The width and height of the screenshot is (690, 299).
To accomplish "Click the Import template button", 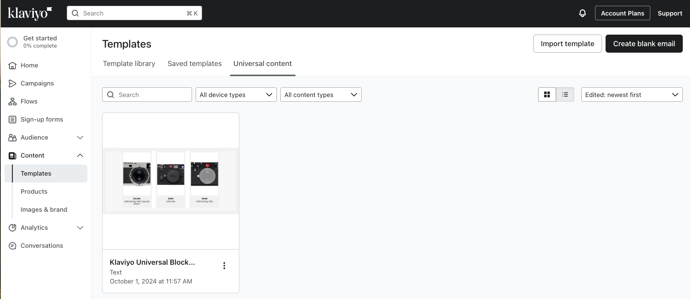I will [567, 44].
